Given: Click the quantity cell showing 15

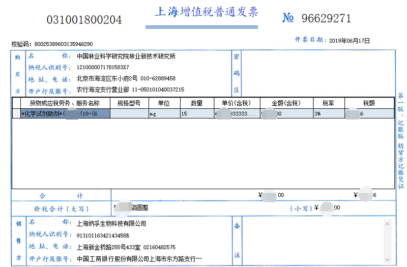Looking at the screenshot, I should pos(196,114).
